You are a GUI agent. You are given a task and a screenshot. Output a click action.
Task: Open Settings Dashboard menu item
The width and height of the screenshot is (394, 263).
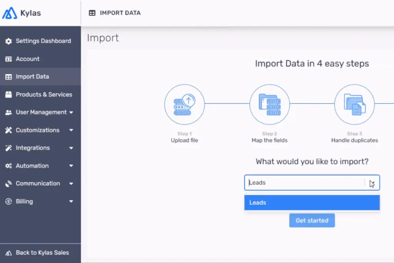click(40, 41)
